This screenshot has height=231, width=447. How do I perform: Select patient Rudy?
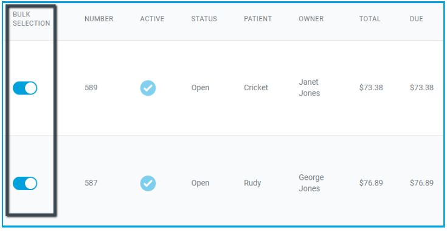tap(252, 183)
